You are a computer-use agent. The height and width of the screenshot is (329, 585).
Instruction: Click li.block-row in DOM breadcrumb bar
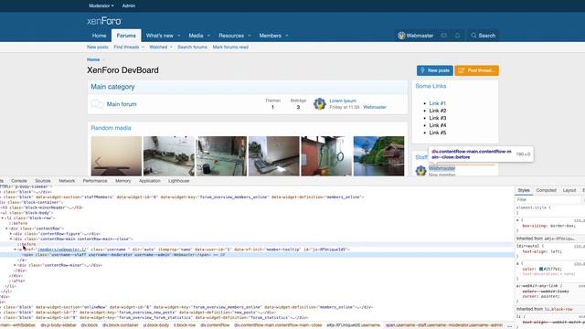coord(185,325)
